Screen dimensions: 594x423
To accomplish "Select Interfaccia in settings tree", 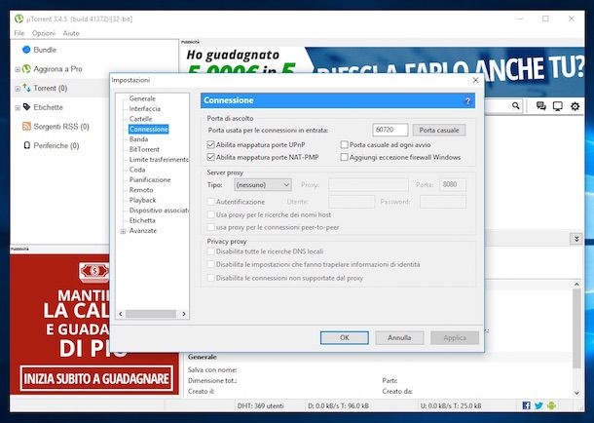I will (145, 109).
